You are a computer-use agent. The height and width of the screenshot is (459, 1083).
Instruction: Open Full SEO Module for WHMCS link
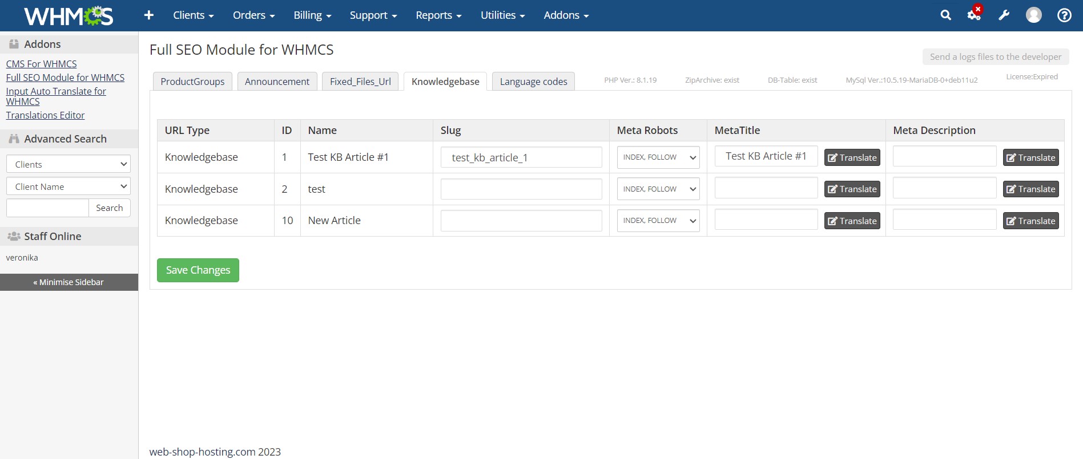65,78
